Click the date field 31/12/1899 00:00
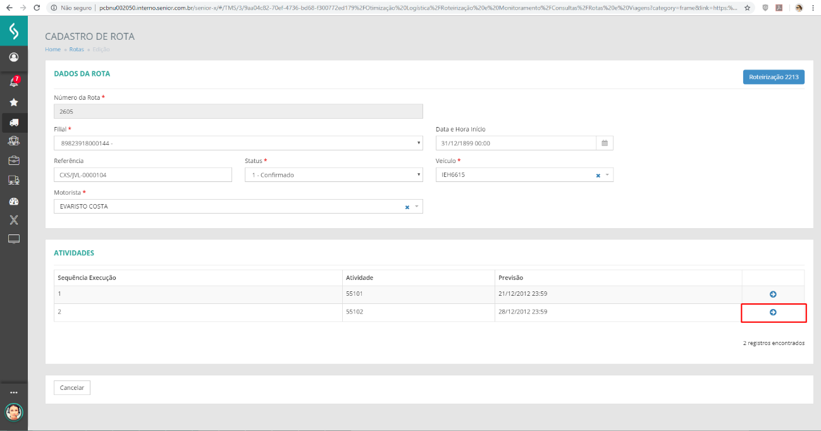 click(516, 143)
